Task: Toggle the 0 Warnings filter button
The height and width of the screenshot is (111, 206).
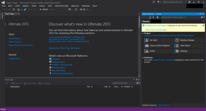Action: [x=30, y=83]
